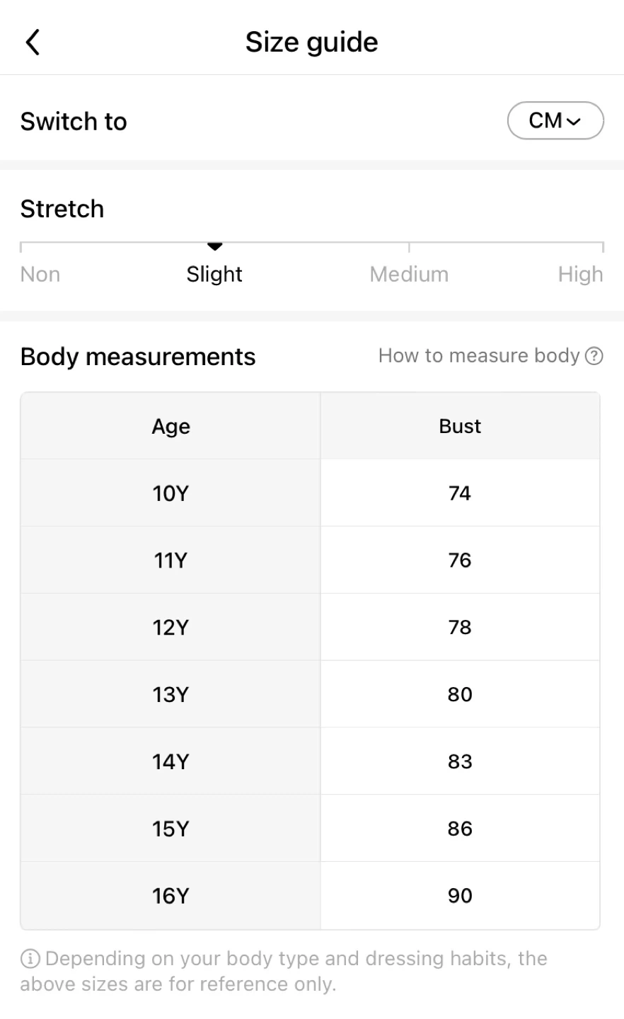Image resolution: width=624 pixels, height=1019 pixels.
Task: Click the Age column header
Action: click(171, 426)
